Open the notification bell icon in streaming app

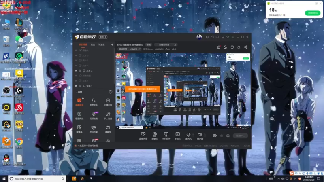click(x=239, y=47)
